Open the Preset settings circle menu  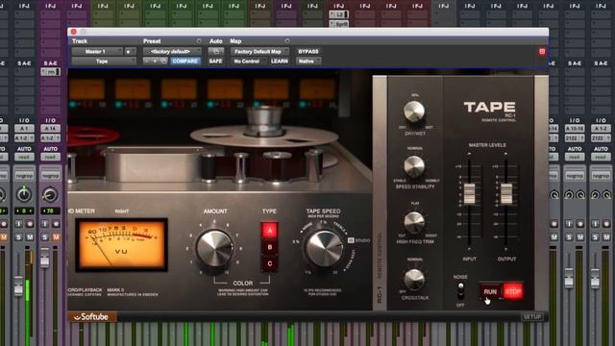[x=199, y=41]
